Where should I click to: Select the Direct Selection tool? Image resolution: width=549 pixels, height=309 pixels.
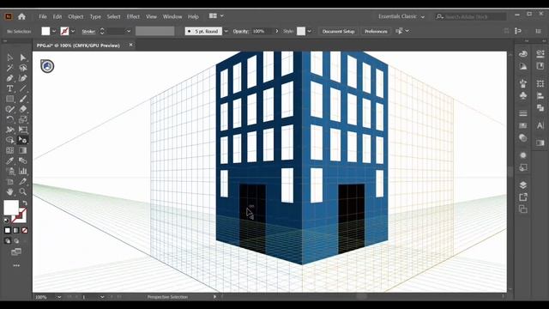click(23, 58)
